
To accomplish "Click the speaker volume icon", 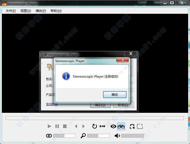I will pos(117,136).
